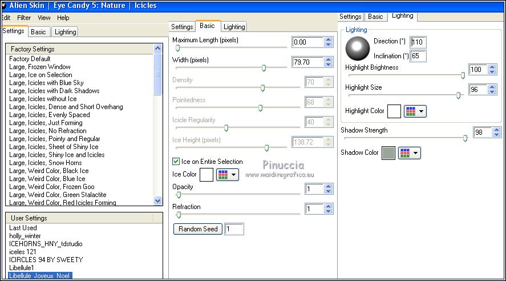Screen dimensions: 506x281
Task: Click the Maximum Length value field
Action: (x=307, y=42)
